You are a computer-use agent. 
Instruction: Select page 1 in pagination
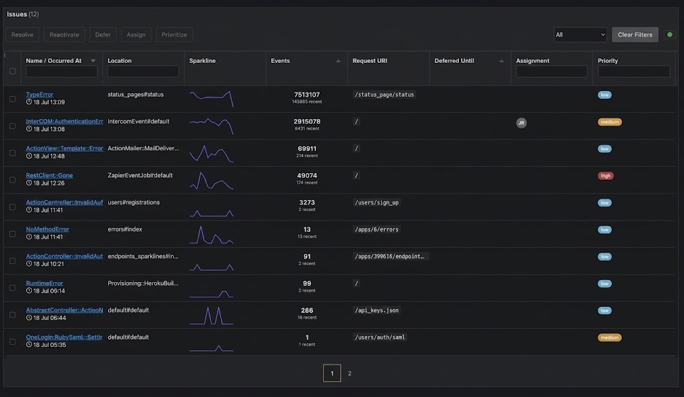[332, 374]
